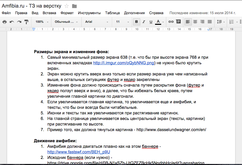Open the Формат menu
This screenshot has height=165, width=242.
(67, 13)
